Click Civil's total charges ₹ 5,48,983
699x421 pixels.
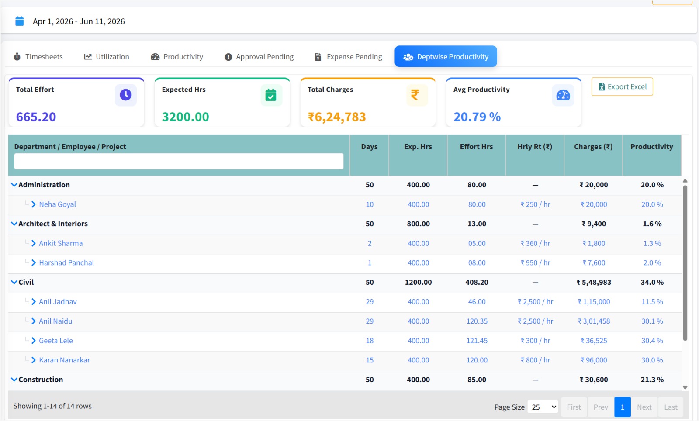click(594, 282)
